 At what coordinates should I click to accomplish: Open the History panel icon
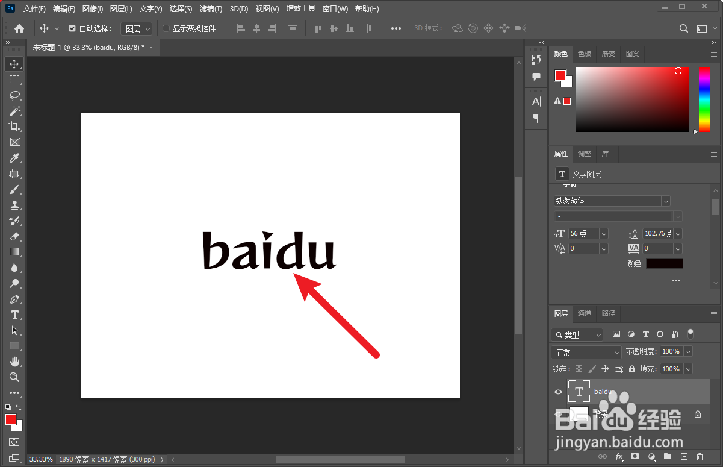[536, 60]
